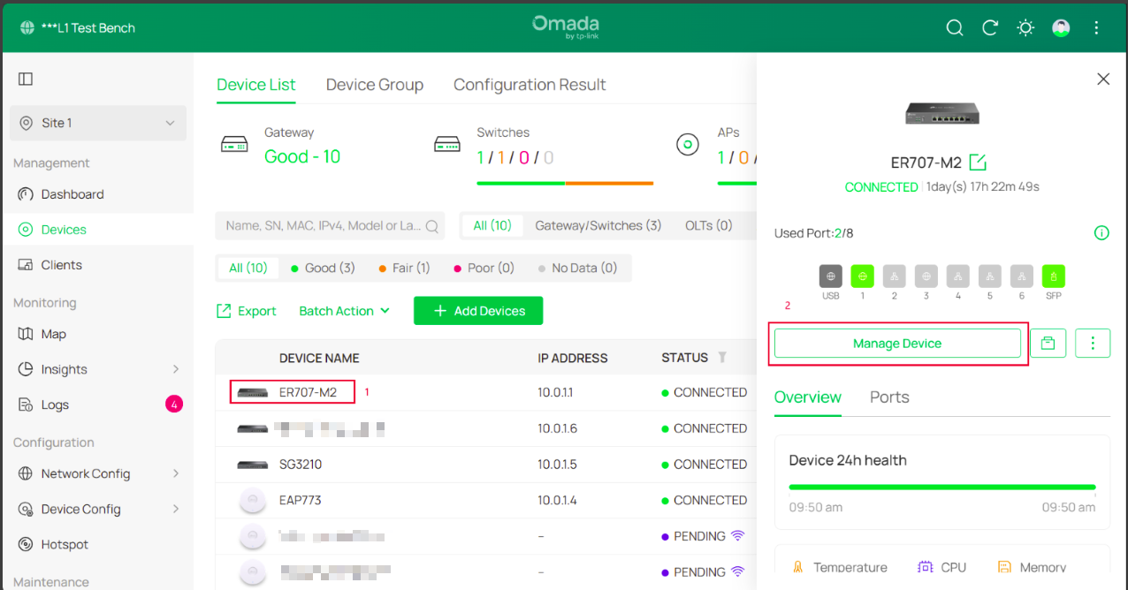Filter devices by Fair (1) status
Image resolution: width=1128 pixels, height=590 pixels.
tap(404, 268)
